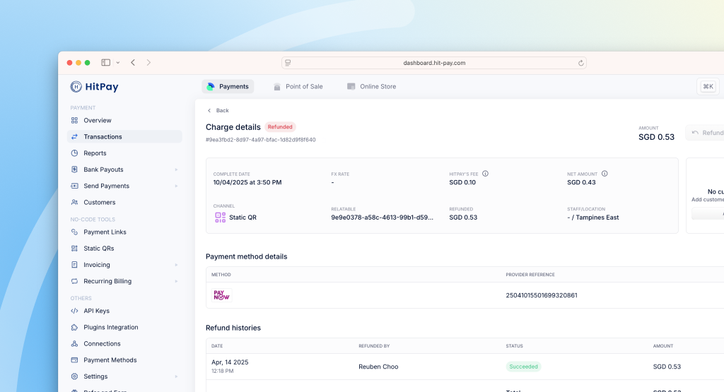Expand the Send Payments submenu arrow
724x392 pixels.
point(176,186)
